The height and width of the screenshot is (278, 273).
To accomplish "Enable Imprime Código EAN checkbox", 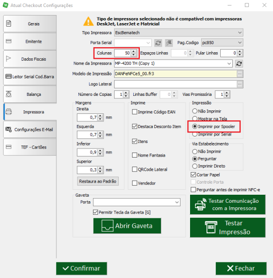I will [135, 112].
